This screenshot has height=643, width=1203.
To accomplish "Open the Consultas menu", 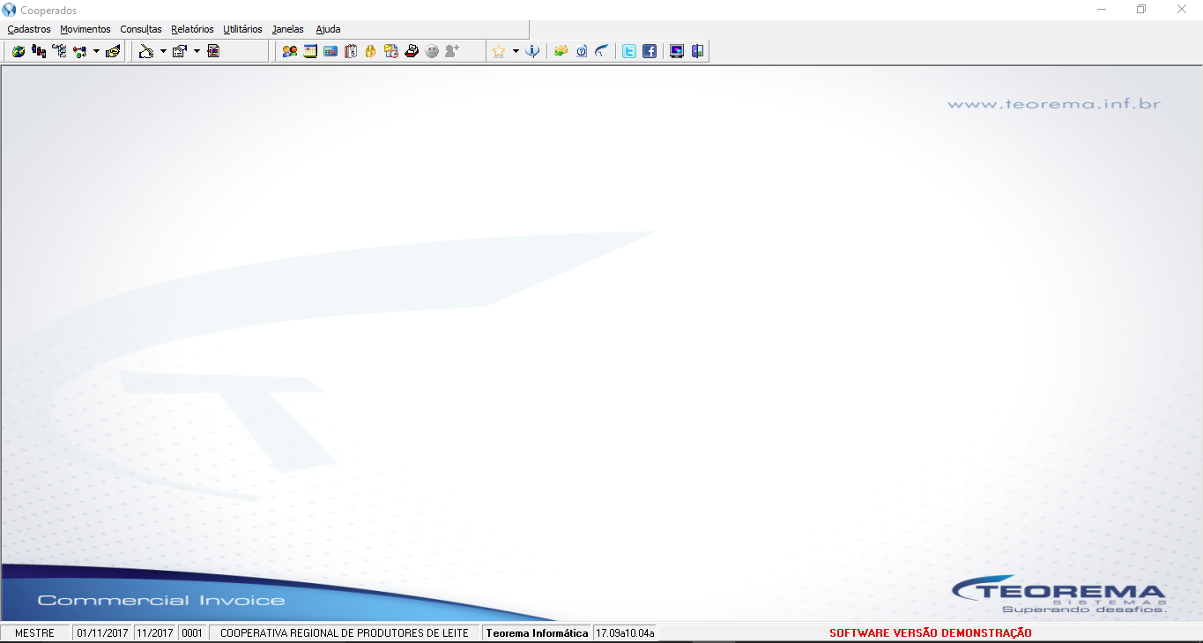I will pyautogui.click(x=141, y=29).
